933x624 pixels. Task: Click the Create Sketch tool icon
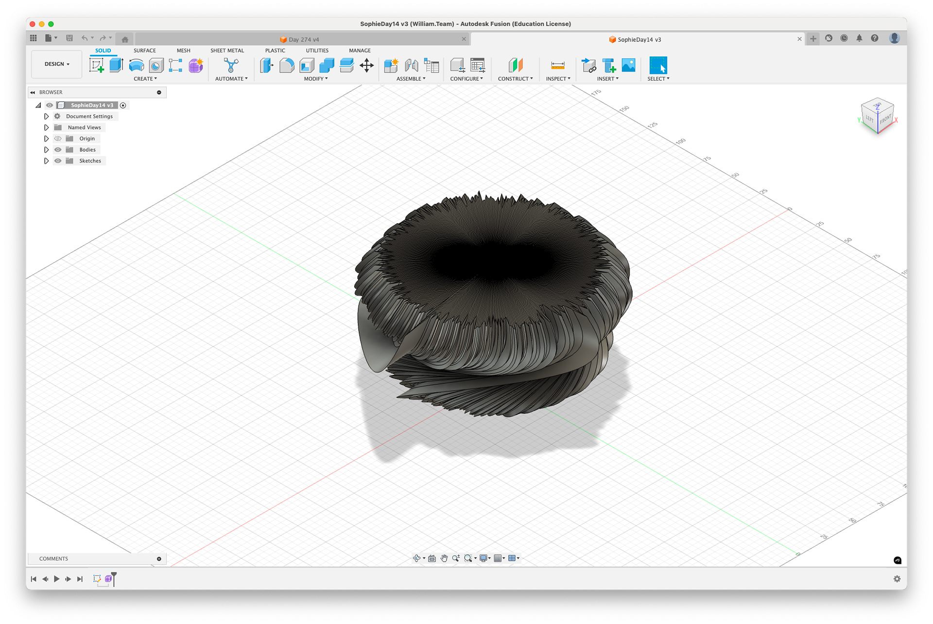pos(96,65)
